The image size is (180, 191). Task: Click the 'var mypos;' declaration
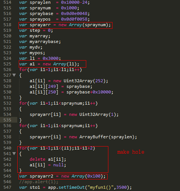coord(32,53)
